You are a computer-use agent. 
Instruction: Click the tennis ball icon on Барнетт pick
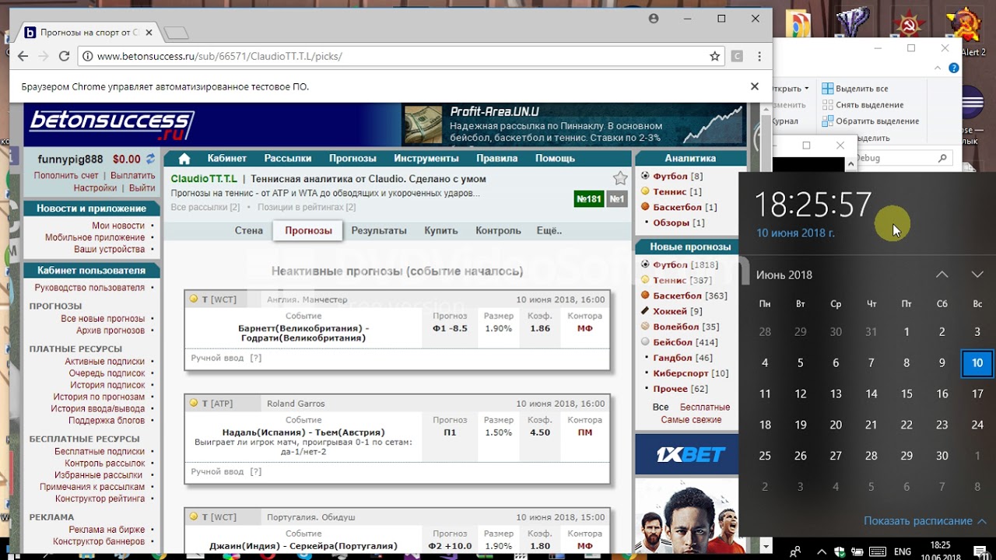click(x=194, y=299)
